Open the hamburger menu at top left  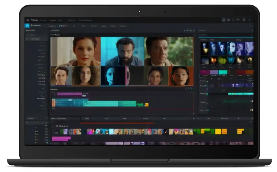[x=28, y=20]
